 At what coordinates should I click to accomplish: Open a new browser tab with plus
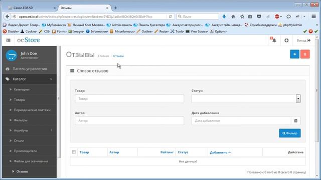115,8
